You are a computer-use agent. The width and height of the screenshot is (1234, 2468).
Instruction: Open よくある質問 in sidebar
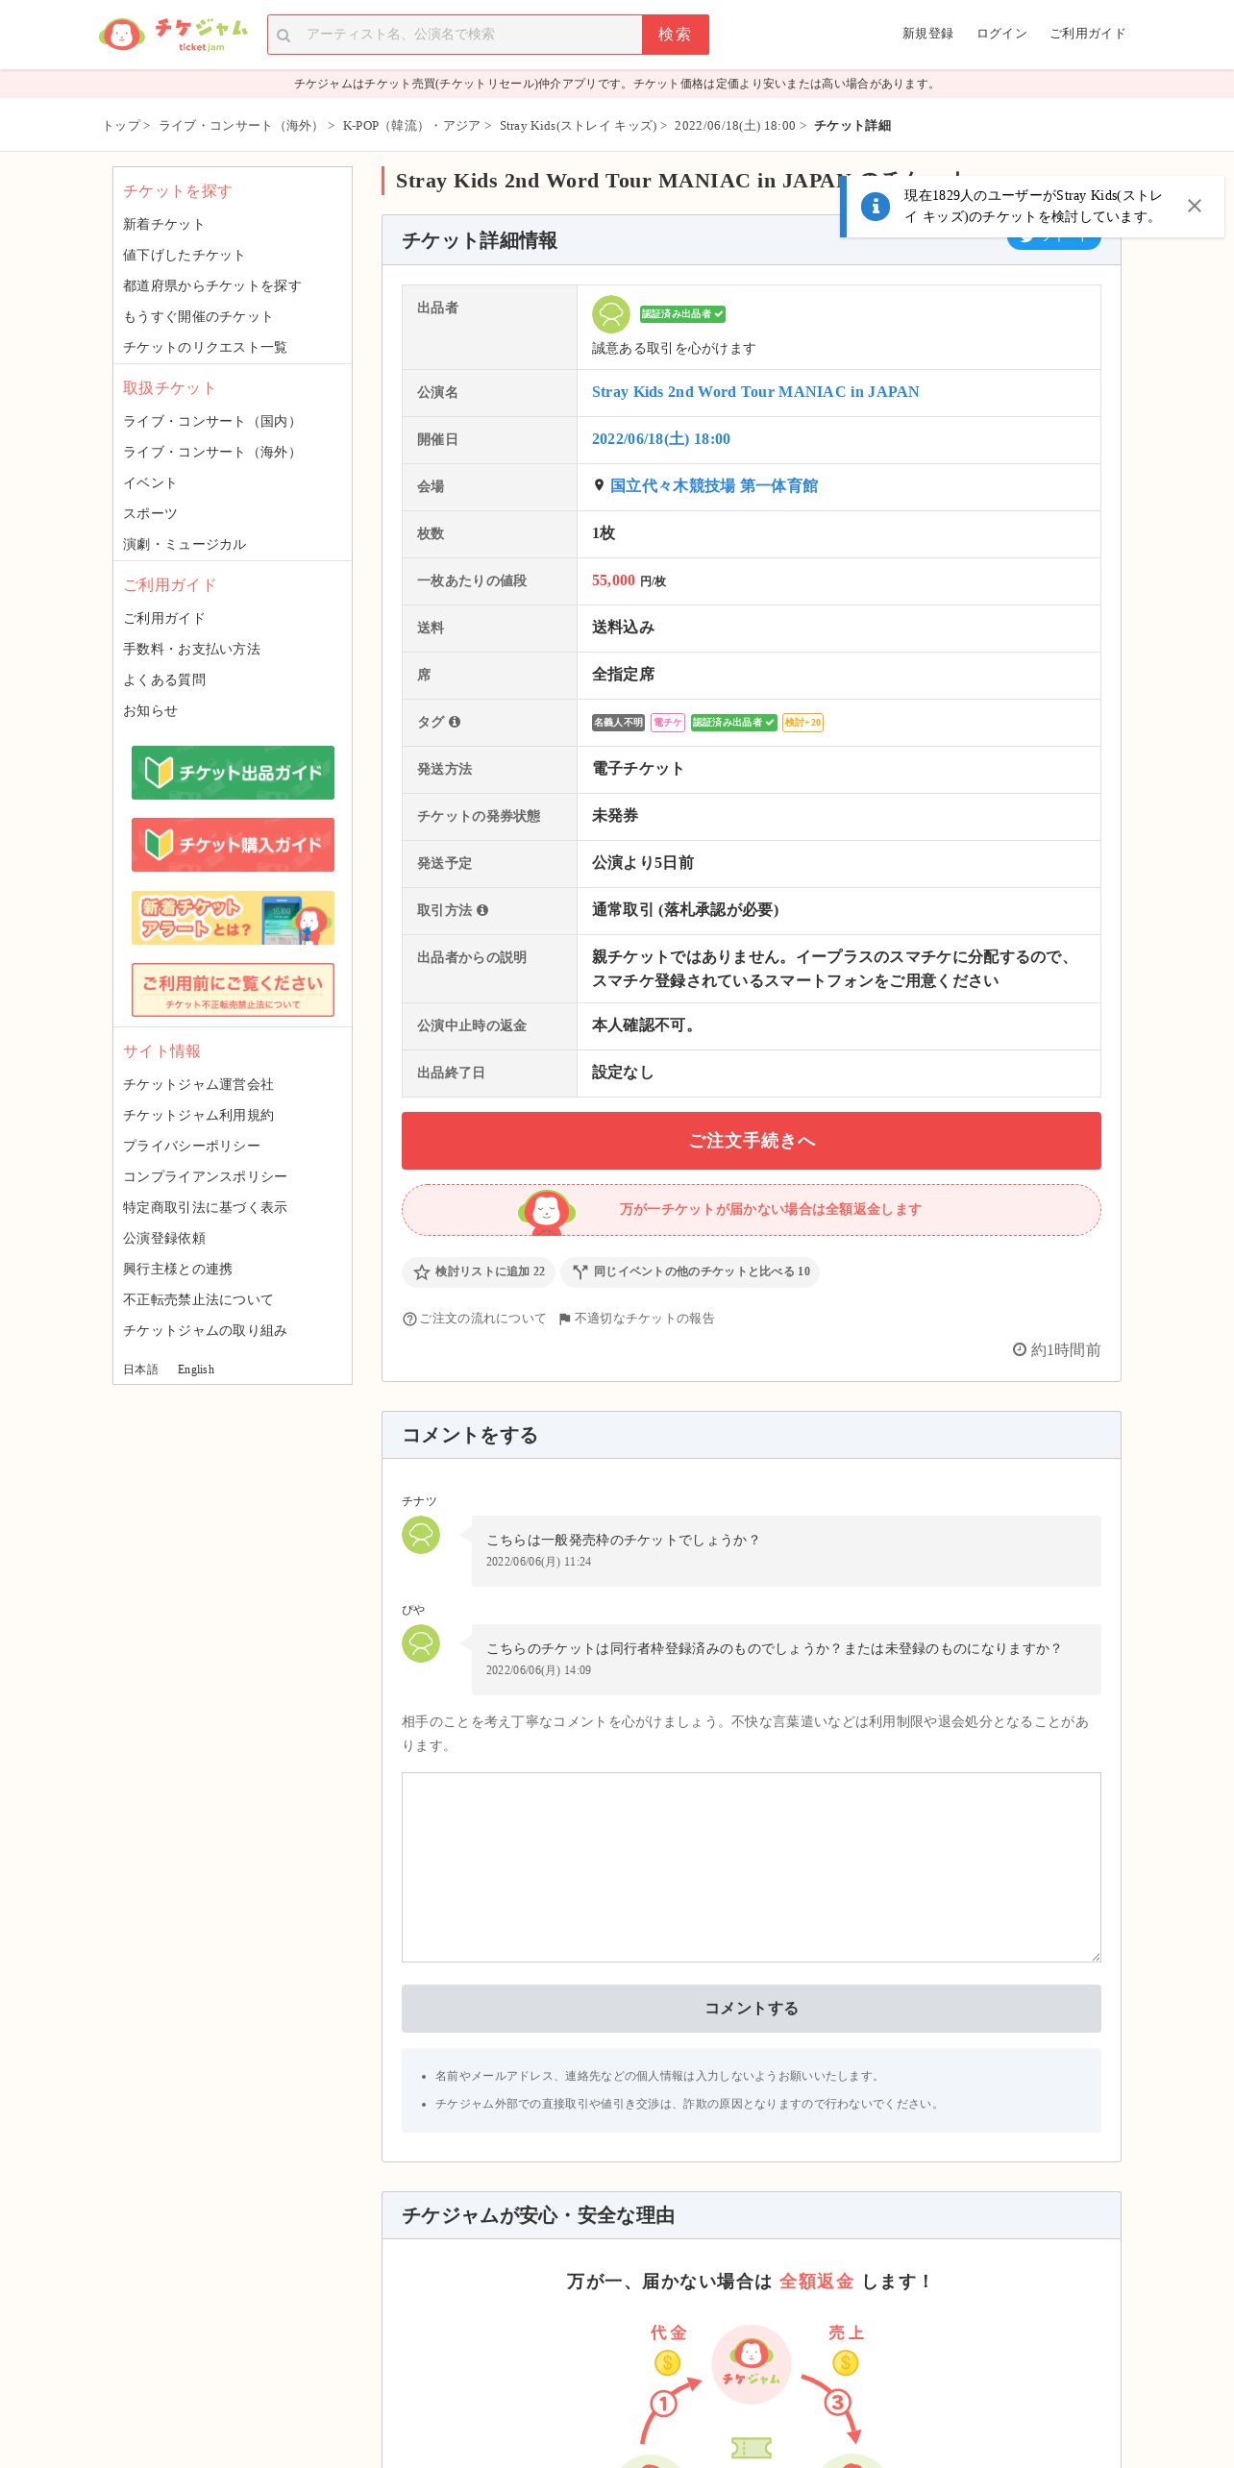pos(164,679)
